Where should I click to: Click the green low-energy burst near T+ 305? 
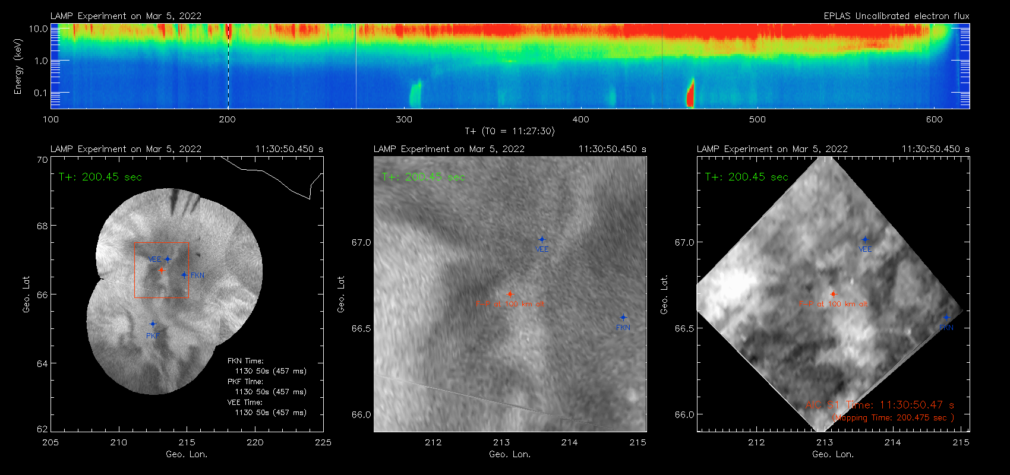coord(415,94)
